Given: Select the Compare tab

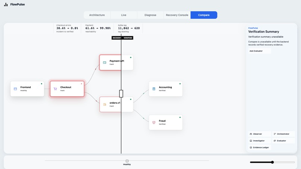Looking at the screenshot, I should tap(204, 15).
